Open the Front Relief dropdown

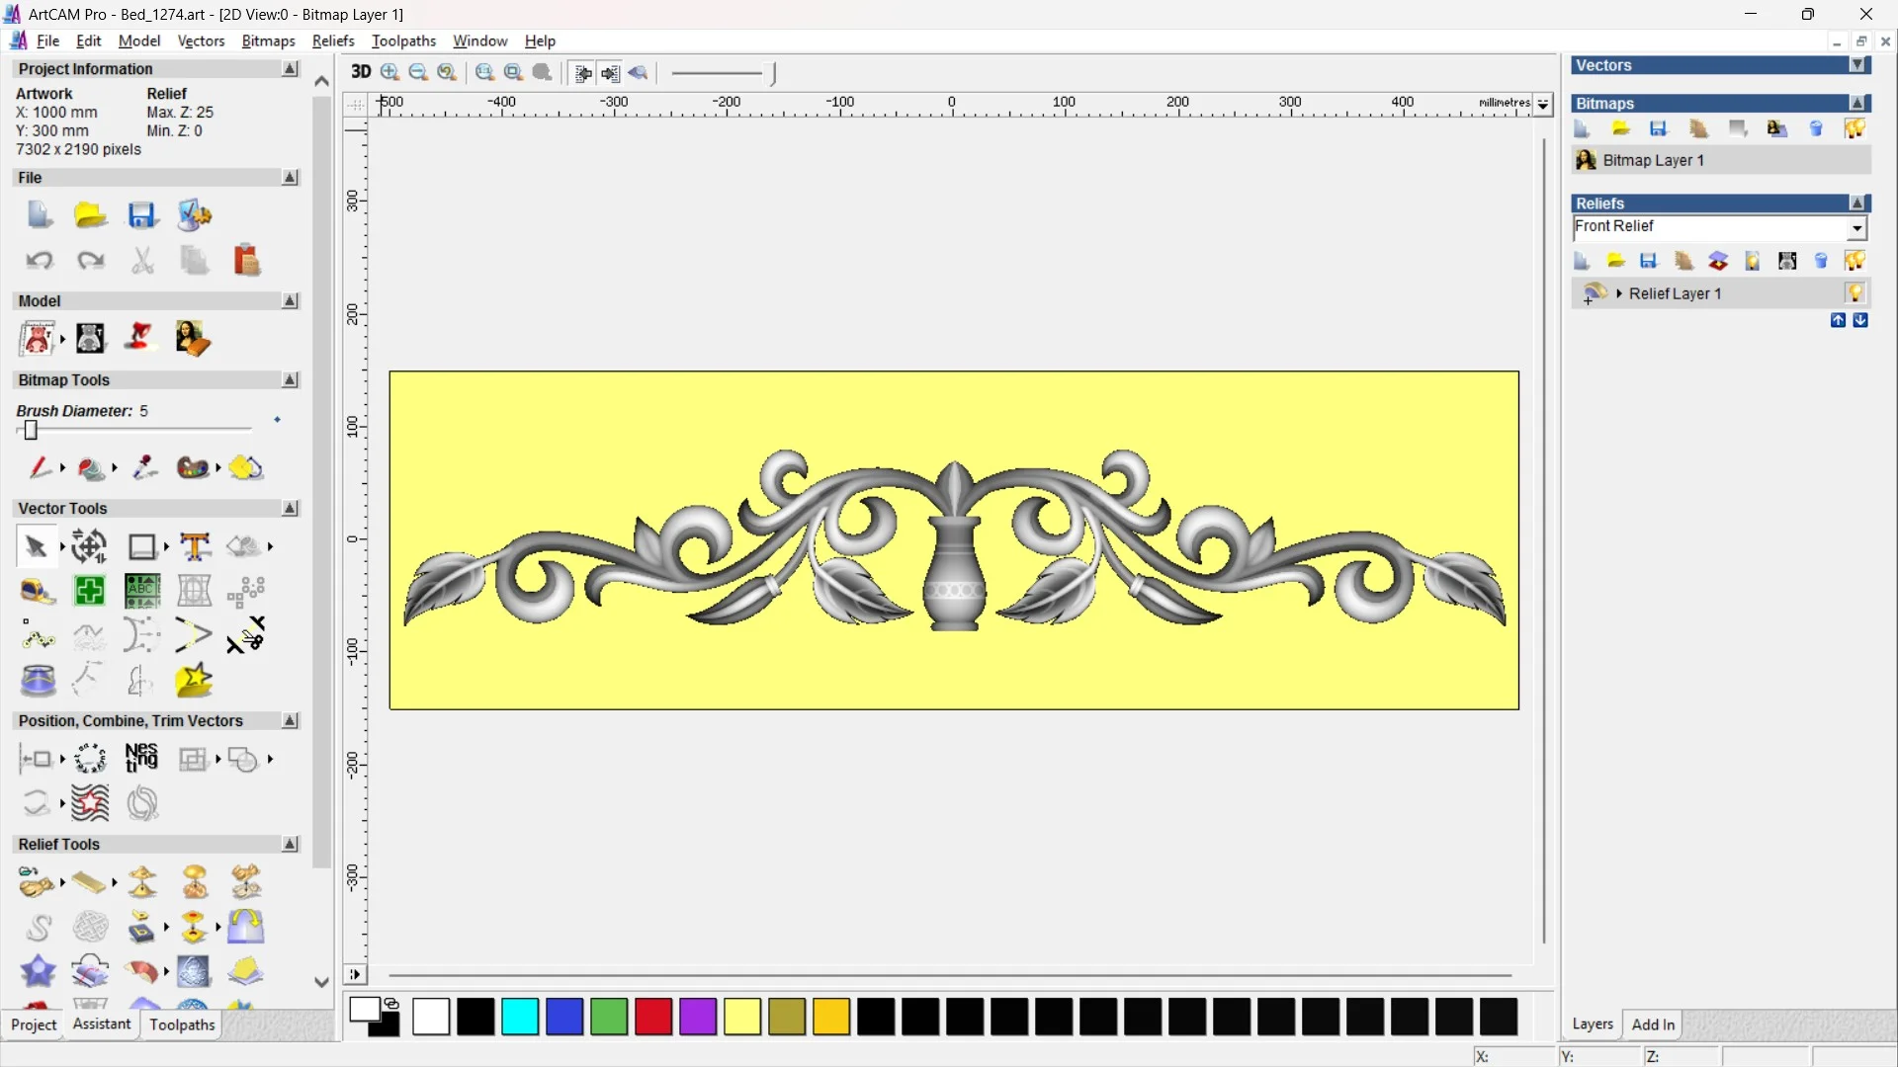pos(1856,228)
